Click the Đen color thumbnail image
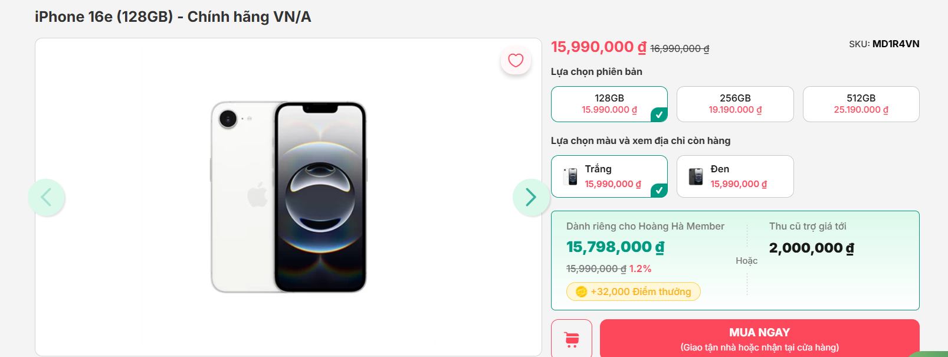Image resolution: width=948 pixels, height=357 pixels. point(693,176)
